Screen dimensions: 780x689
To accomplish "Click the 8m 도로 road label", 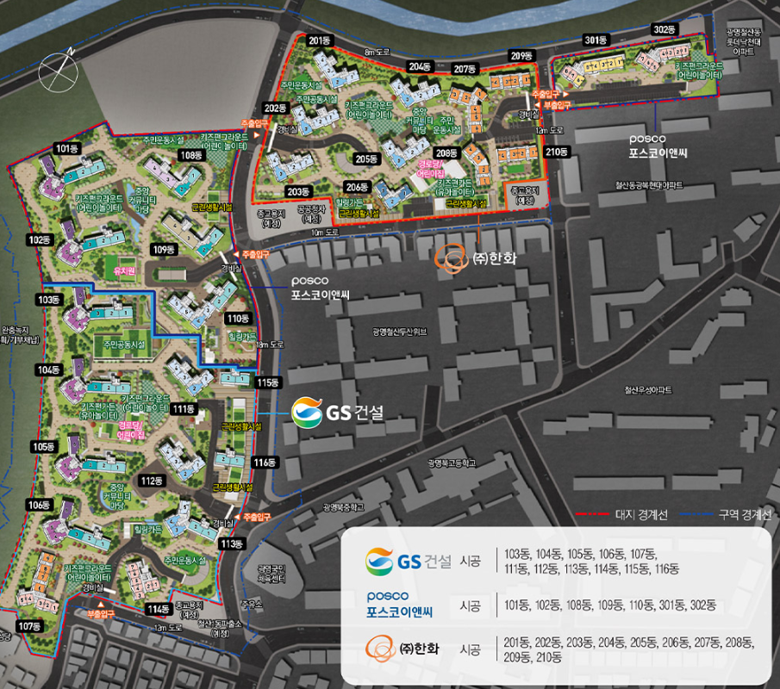I will pos(377,52).
